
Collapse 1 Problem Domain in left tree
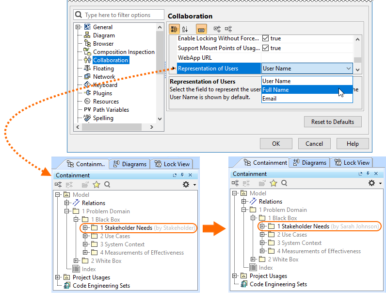coord(66,211)
